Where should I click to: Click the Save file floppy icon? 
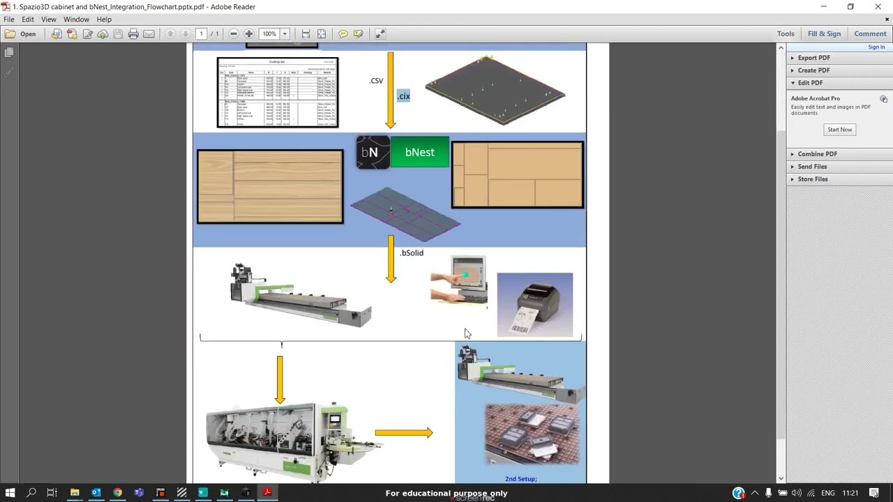coord(118,33)
